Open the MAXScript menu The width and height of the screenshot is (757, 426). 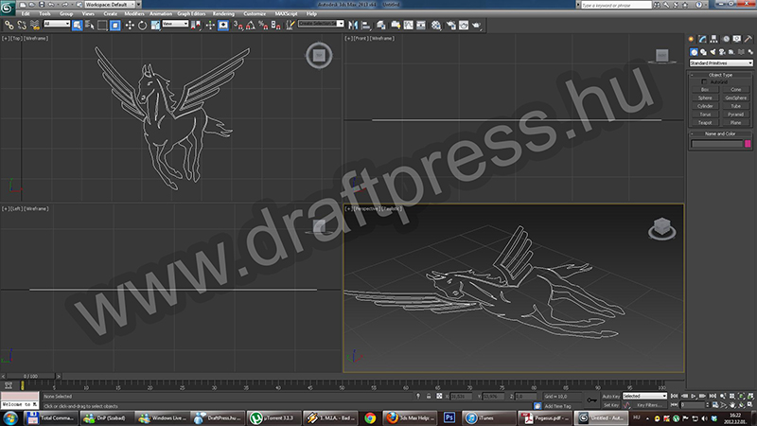pyautogui.click(x=286, y=13)
